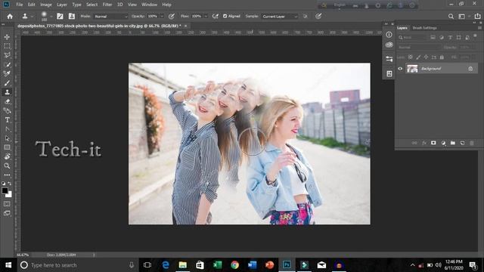
Task: Open the Window menu
Action: [150, 5]
